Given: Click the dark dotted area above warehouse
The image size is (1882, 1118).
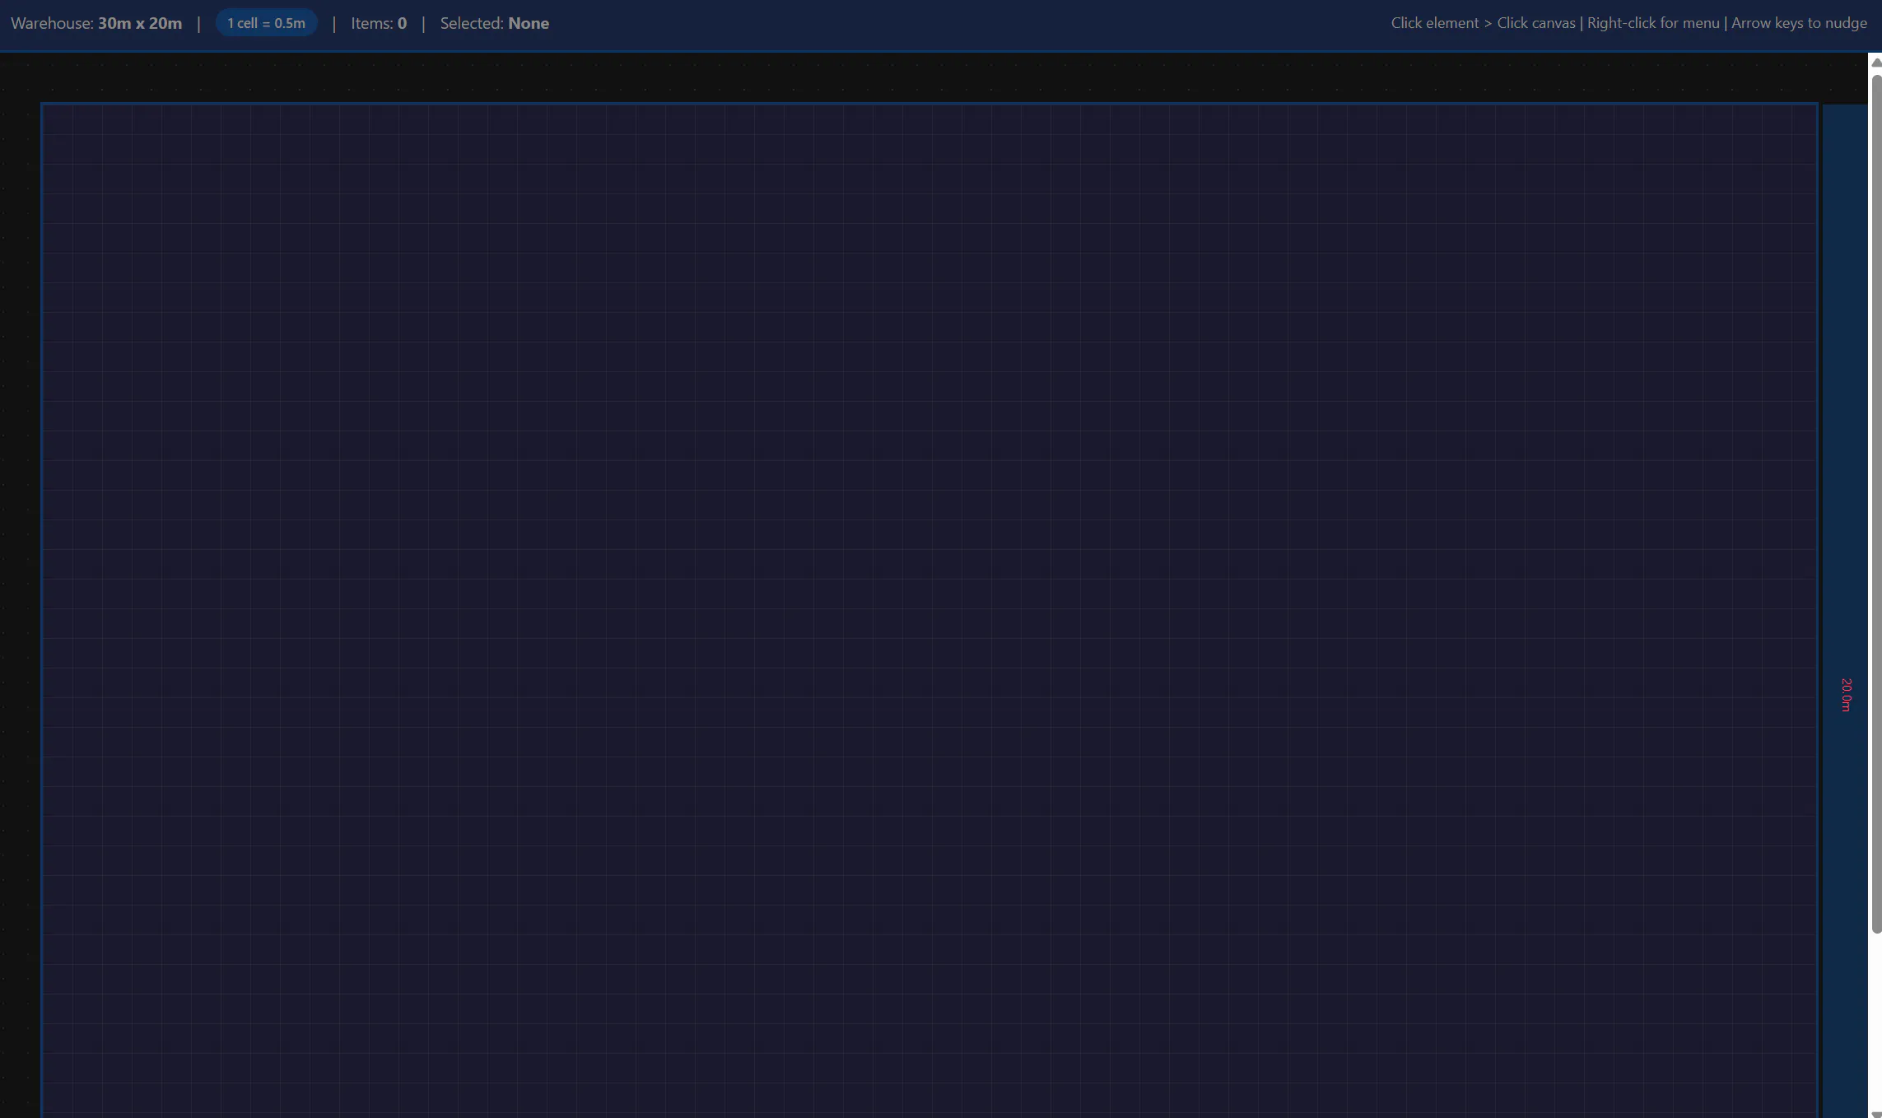Looking at the screenshot, I should (906, 78).
